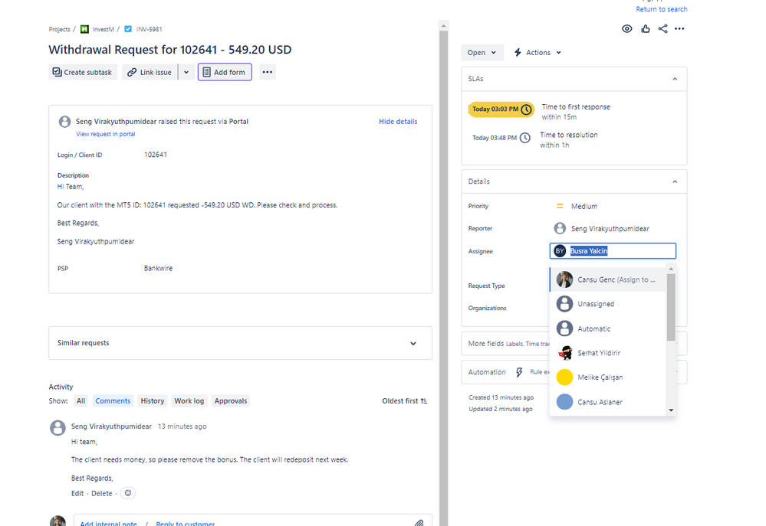The image size is (766, 526).
Task: Toggle the Oldest first sort order
Action: [405, 401]
